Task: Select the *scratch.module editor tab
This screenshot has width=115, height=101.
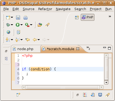Action: pyautogui.click(x=61, y=49)
